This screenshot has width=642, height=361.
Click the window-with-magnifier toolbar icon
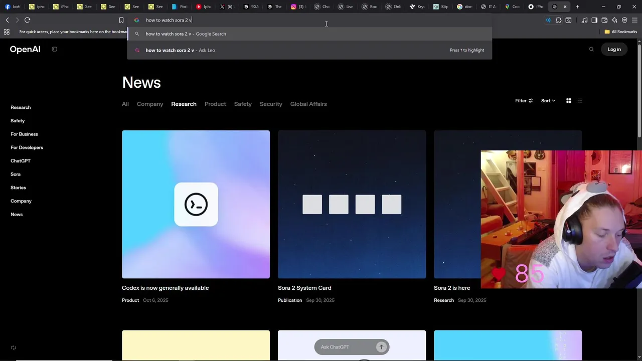click(568, 20)
